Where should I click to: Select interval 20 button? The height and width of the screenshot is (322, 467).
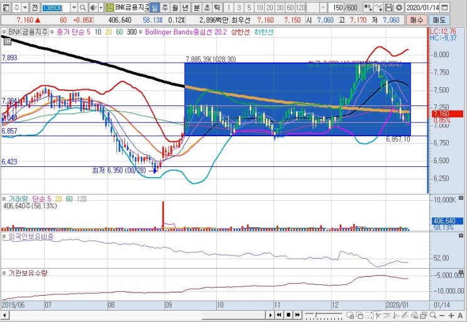click(x=270, y=8)
